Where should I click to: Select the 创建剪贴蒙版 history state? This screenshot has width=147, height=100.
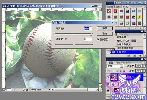coord(129,44)
